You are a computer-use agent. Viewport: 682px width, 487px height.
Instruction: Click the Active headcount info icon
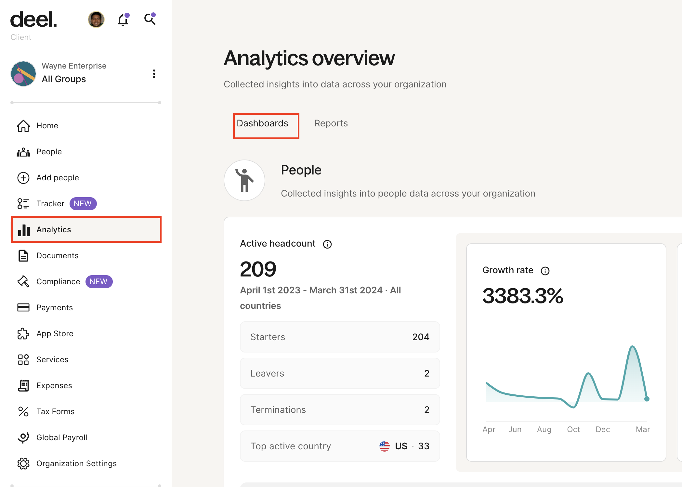click(328, 244)
